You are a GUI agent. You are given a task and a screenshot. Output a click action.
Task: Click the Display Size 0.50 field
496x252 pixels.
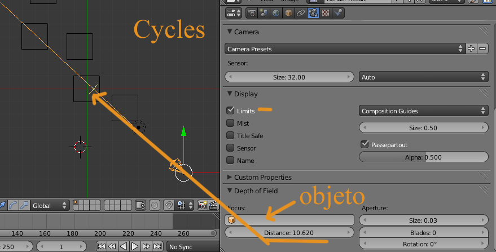[x=424, y=128]
